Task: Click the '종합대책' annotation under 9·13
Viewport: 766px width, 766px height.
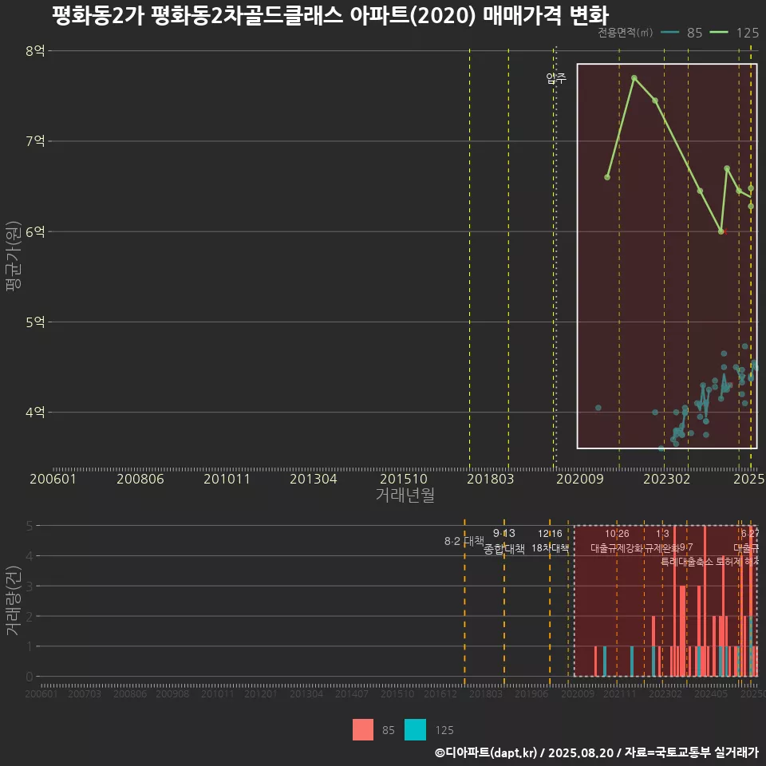Action: 504,549
